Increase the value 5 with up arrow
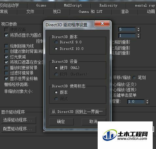156x149 pixels. (x=139, y=28)
